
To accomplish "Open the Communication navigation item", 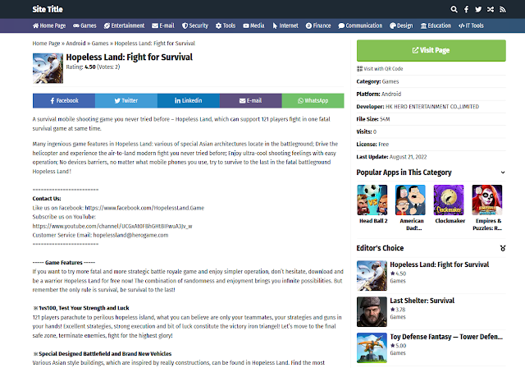I will pos(360,25).
